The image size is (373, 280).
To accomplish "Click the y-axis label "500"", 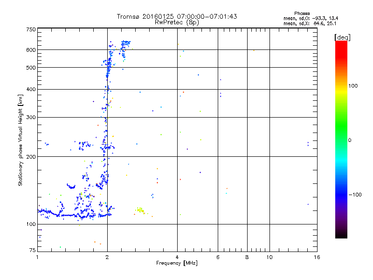I will (31, 68).
